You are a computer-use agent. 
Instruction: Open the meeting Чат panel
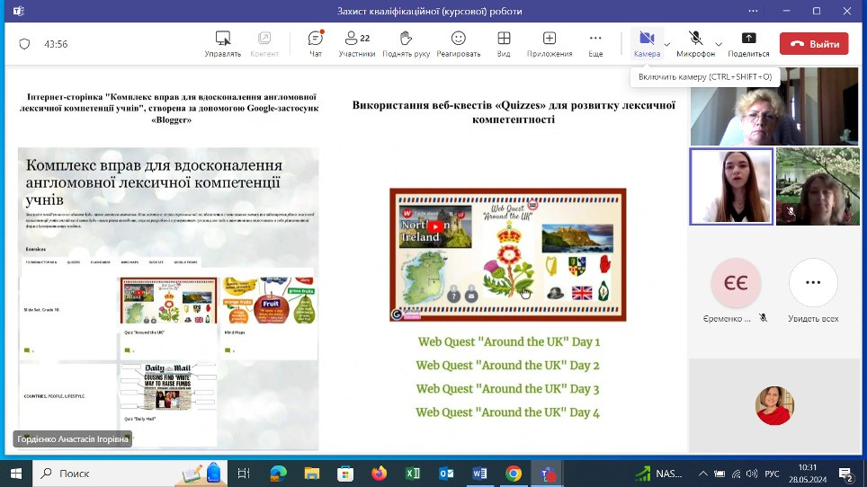(315, 44)
